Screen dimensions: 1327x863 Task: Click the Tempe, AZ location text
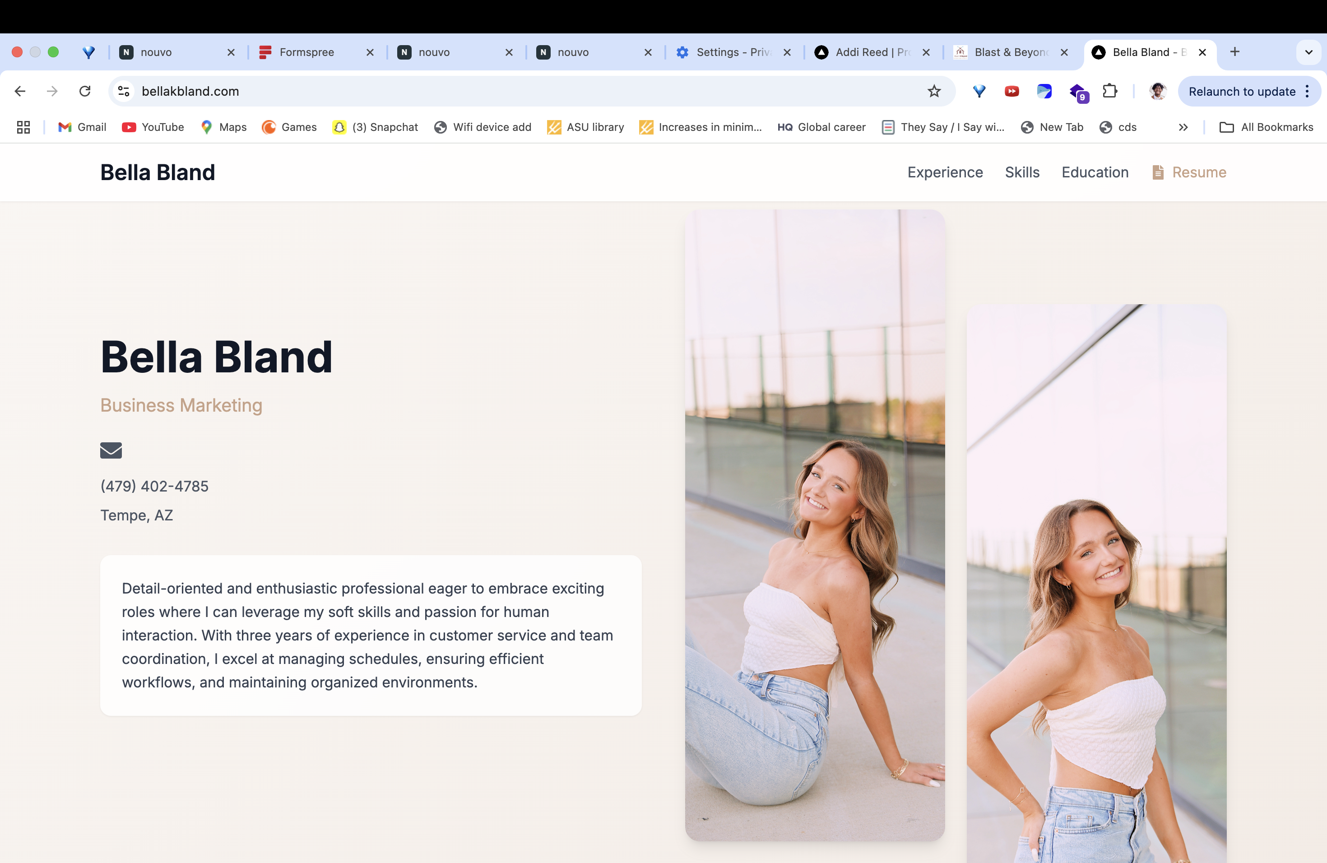(137, 515)
